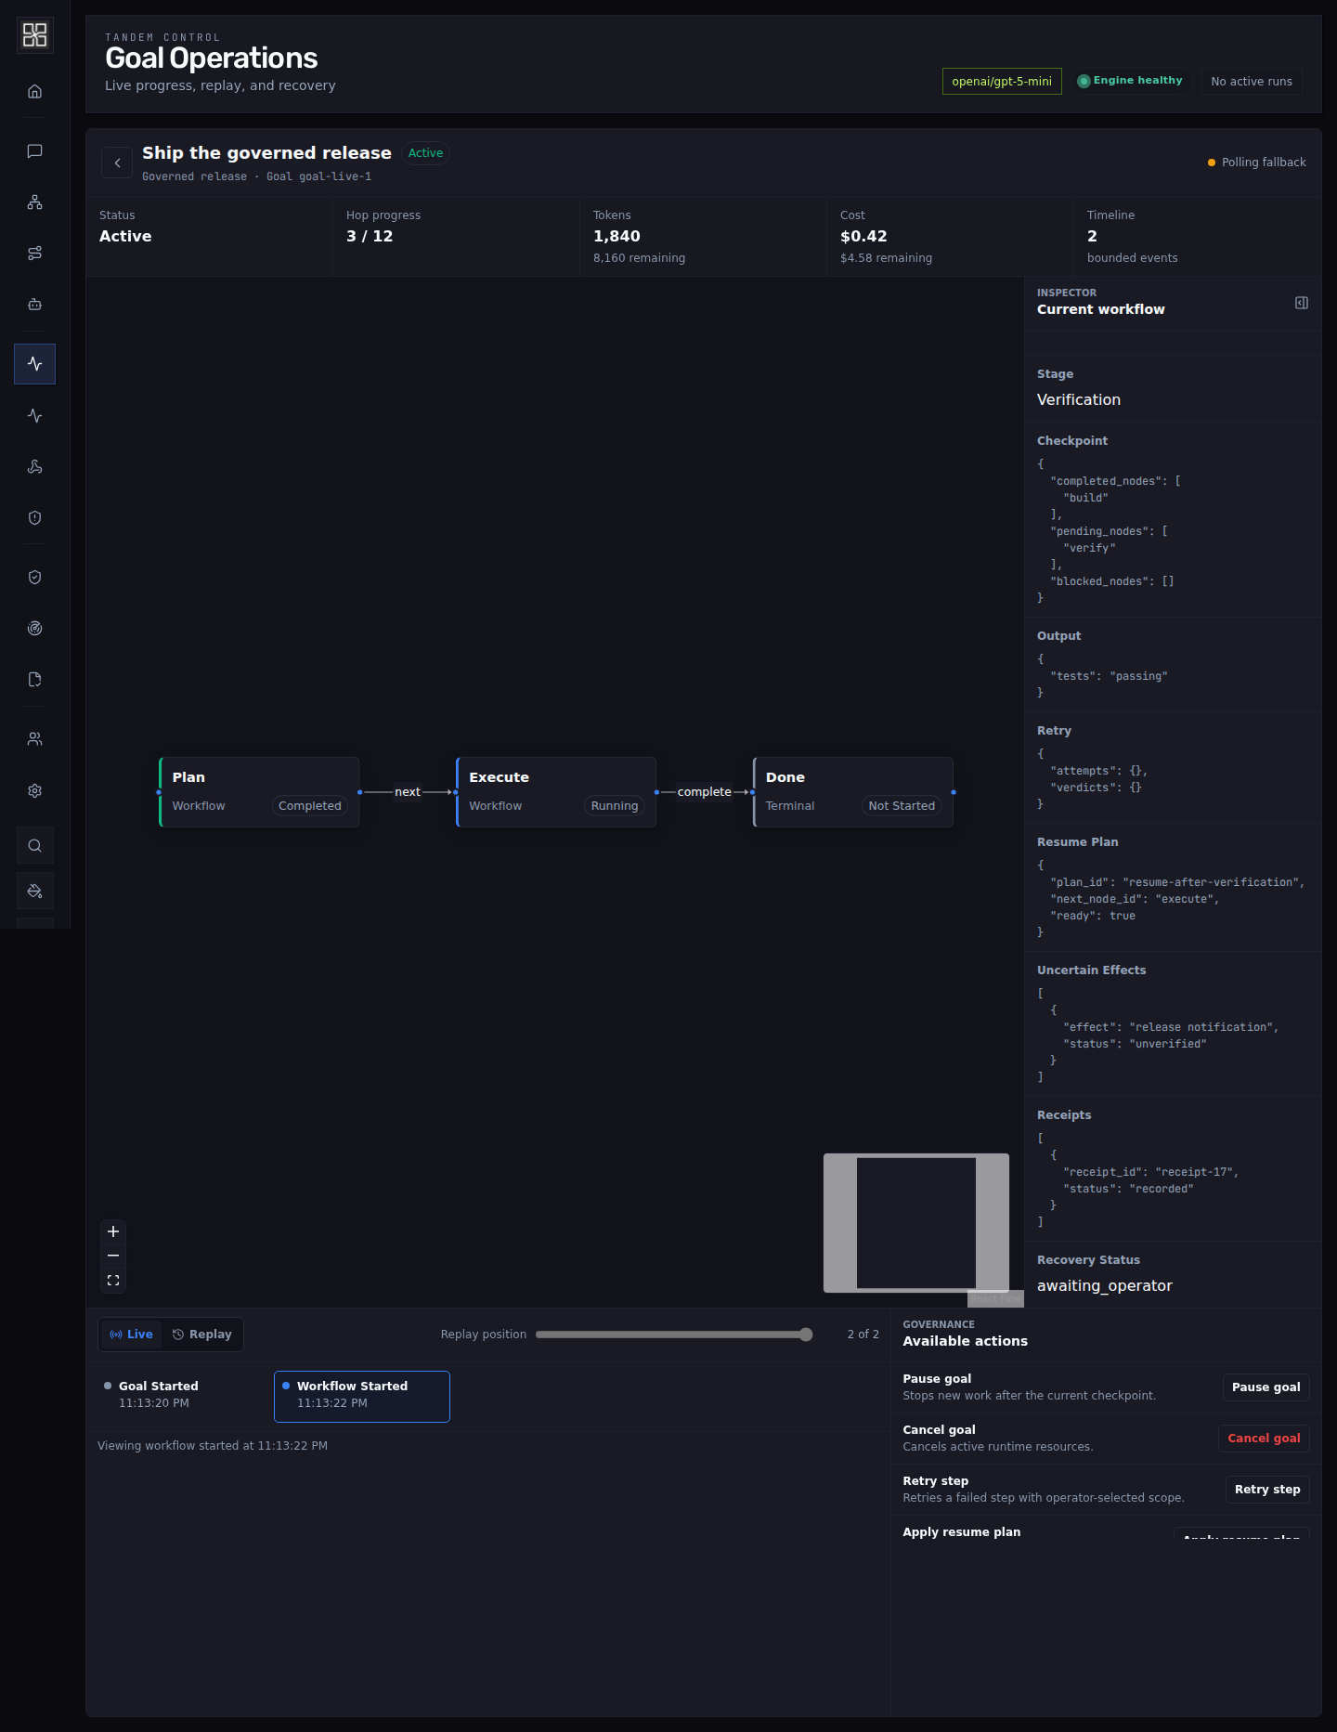The image size is (1337, 1732).
Task: Fit the workflow graph to view
Action: pos(113,1280)
